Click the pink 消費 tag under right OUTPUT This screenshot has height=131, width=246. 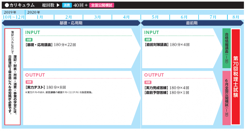click(148, 82)
